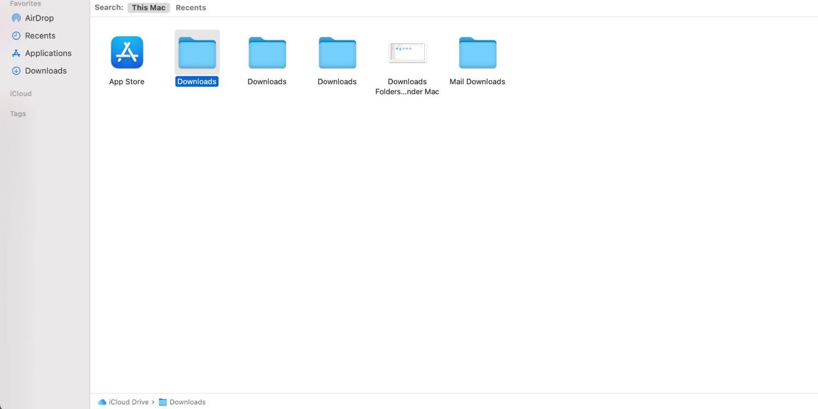Image resolution: width=818 pixels, height=409 pixels.
Task: Click the iCloud sidebar section header
Action: [x=21, y=94]
